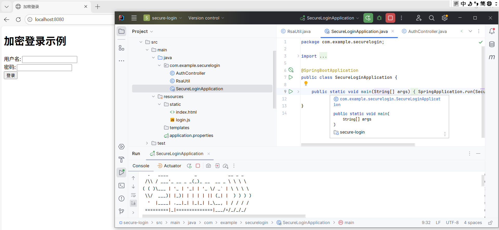Open Code With Me add-user icon
The image size is (499, 230).
419,18
